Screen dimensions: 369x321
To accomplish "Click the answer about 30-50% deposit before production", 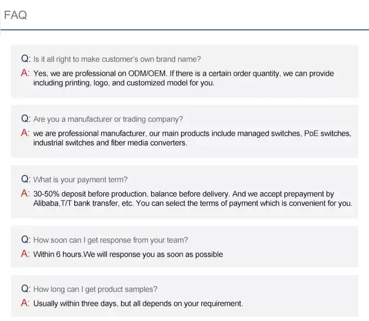I will pos(192,199).
